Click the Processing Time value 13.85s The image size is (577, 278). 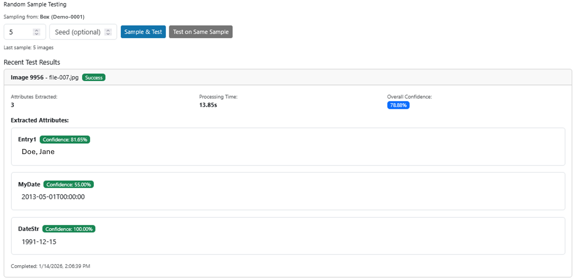pyautogui.click(x=208, y=105)
